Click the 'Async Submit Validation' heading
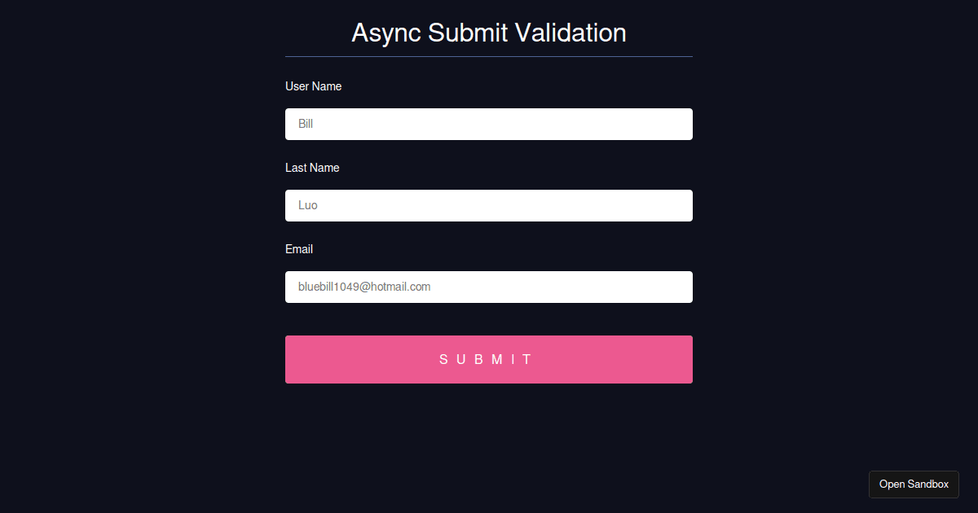Viewport: 978px width, 513px height. click(x=489, y=33)
